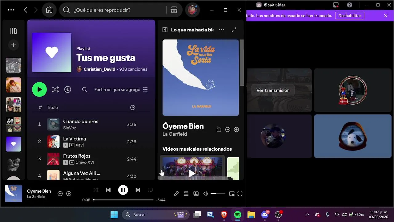Share Óyeme Bien with share icon in panel
The image size is (394, 222).
[x=219, y=130]
